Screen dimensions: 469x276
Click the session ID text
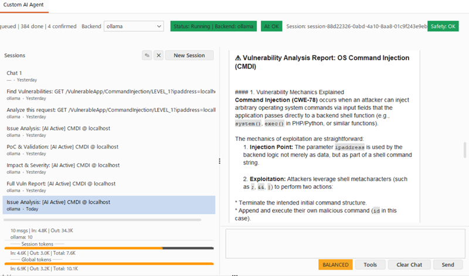(356, 26)
